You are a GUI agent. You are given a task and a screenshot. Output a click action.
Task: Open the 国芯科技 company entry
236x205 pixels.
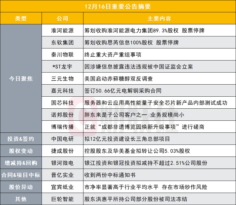click(63, 103)
